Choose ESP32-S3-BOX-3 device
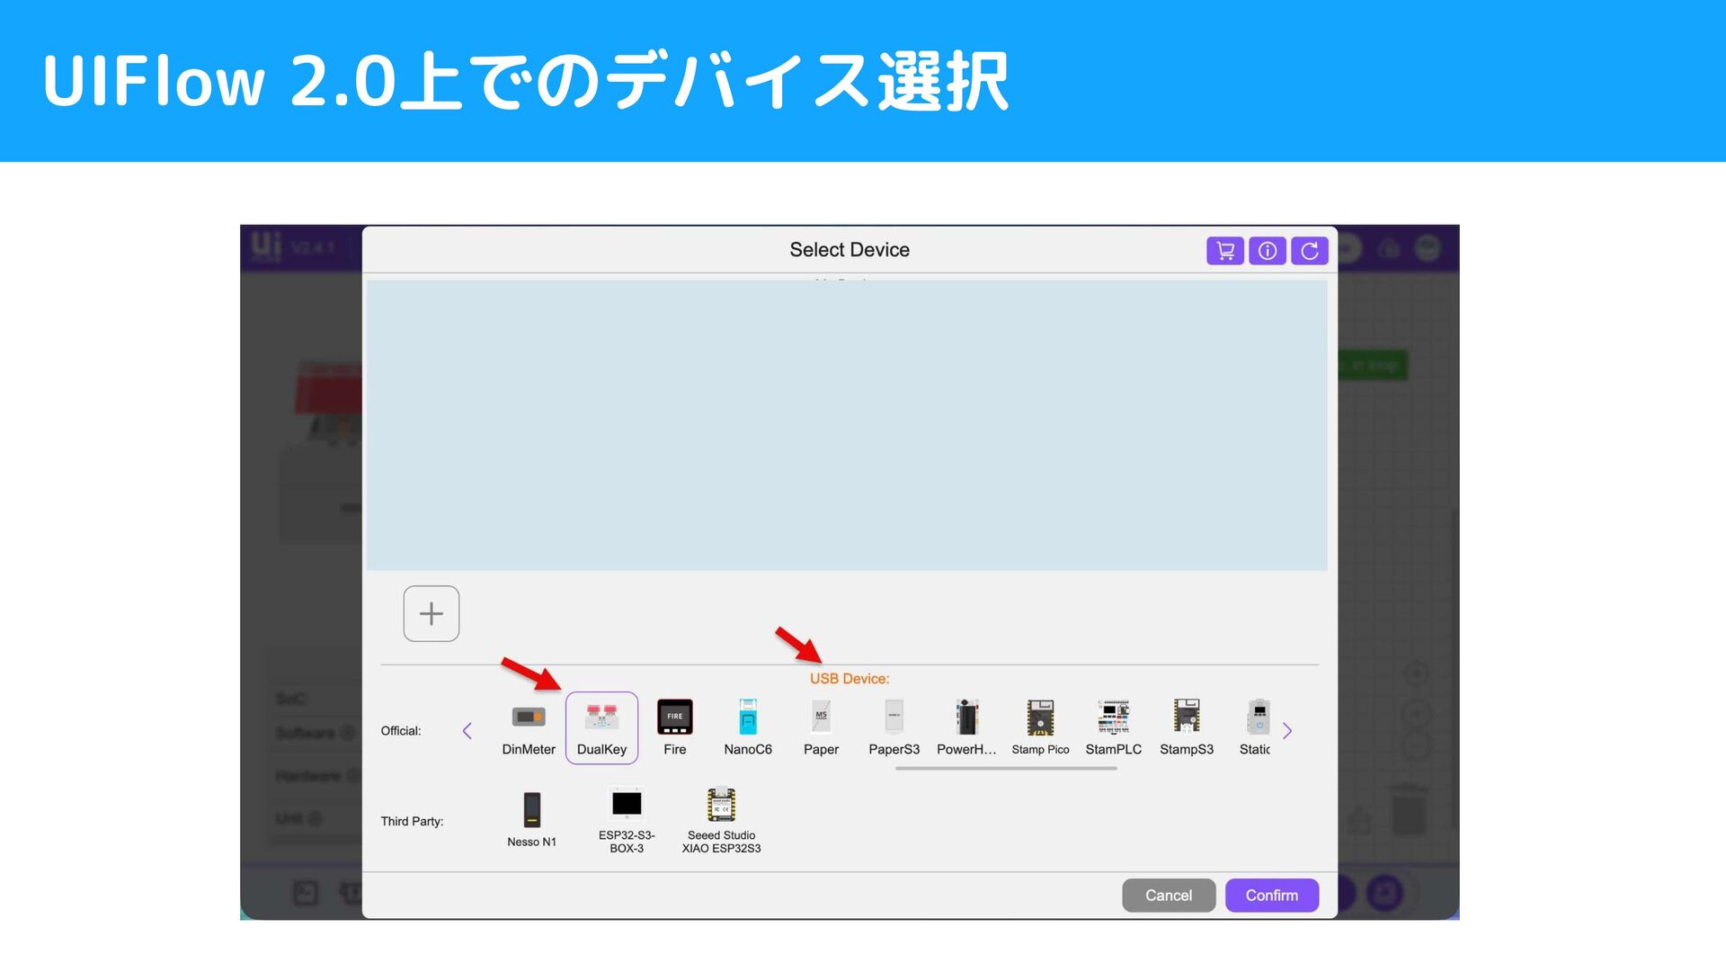Viewport: 1726px width, 972px height. click(x=627, y=818)
